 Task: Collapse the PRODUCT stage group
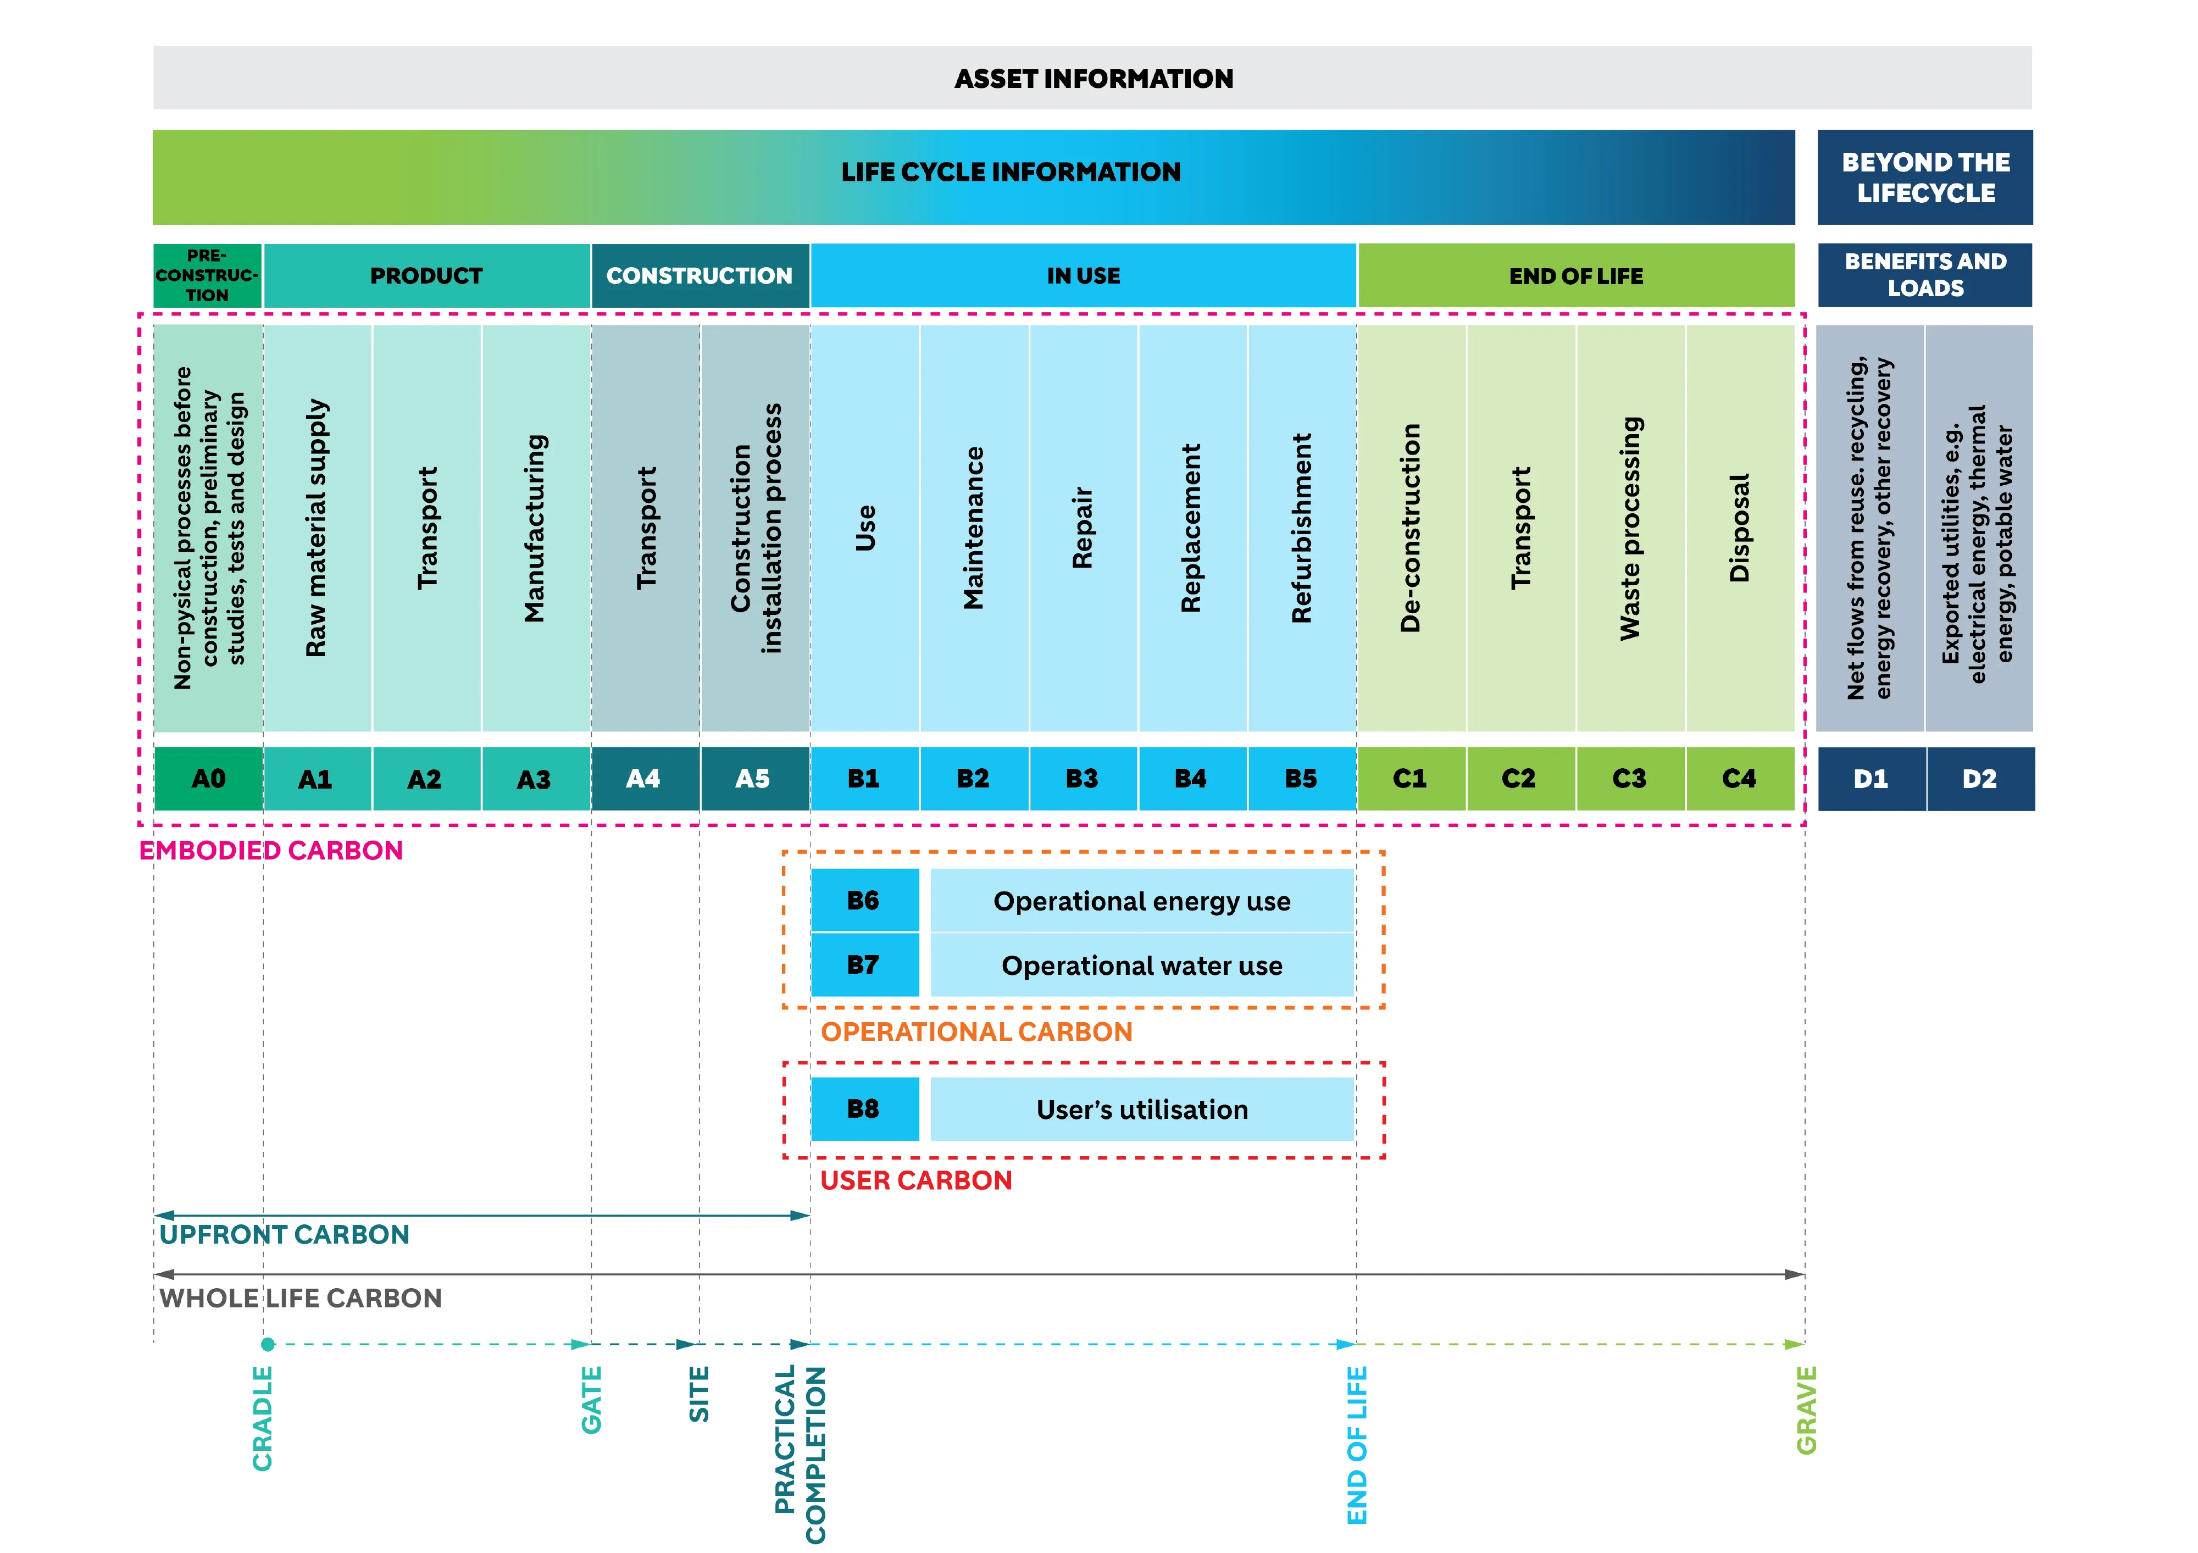pyautogui.click(x=426, y=276)
